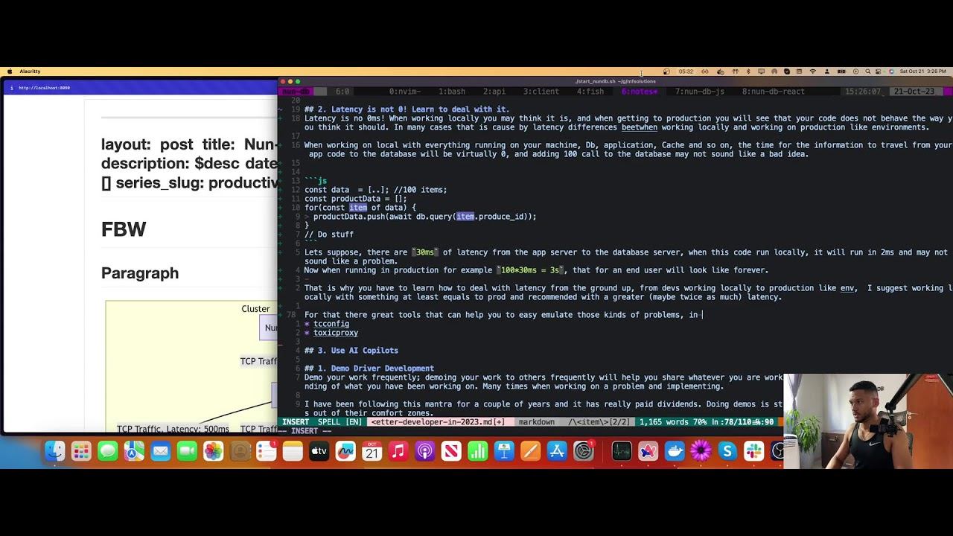Open System Settings in dock
Screen dimensions: 953x536
(584, 451)
